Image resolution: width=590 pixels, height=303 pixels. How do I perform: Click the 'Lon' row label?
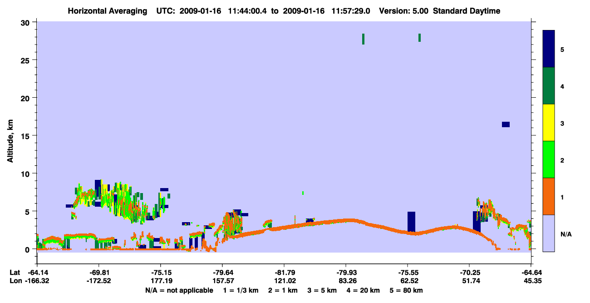point(15,281)
